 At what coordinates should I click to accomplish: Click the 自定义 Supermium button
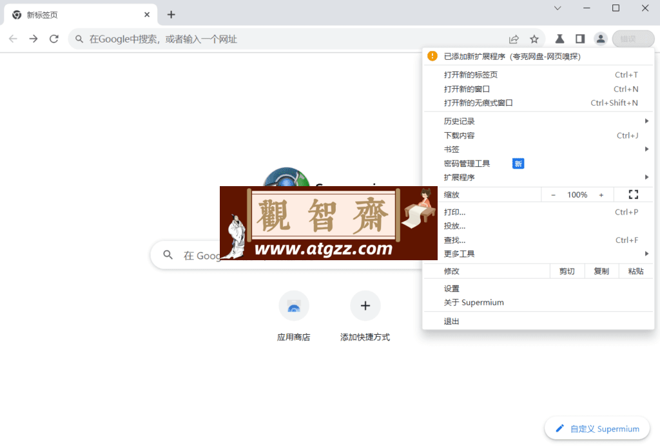597,428
